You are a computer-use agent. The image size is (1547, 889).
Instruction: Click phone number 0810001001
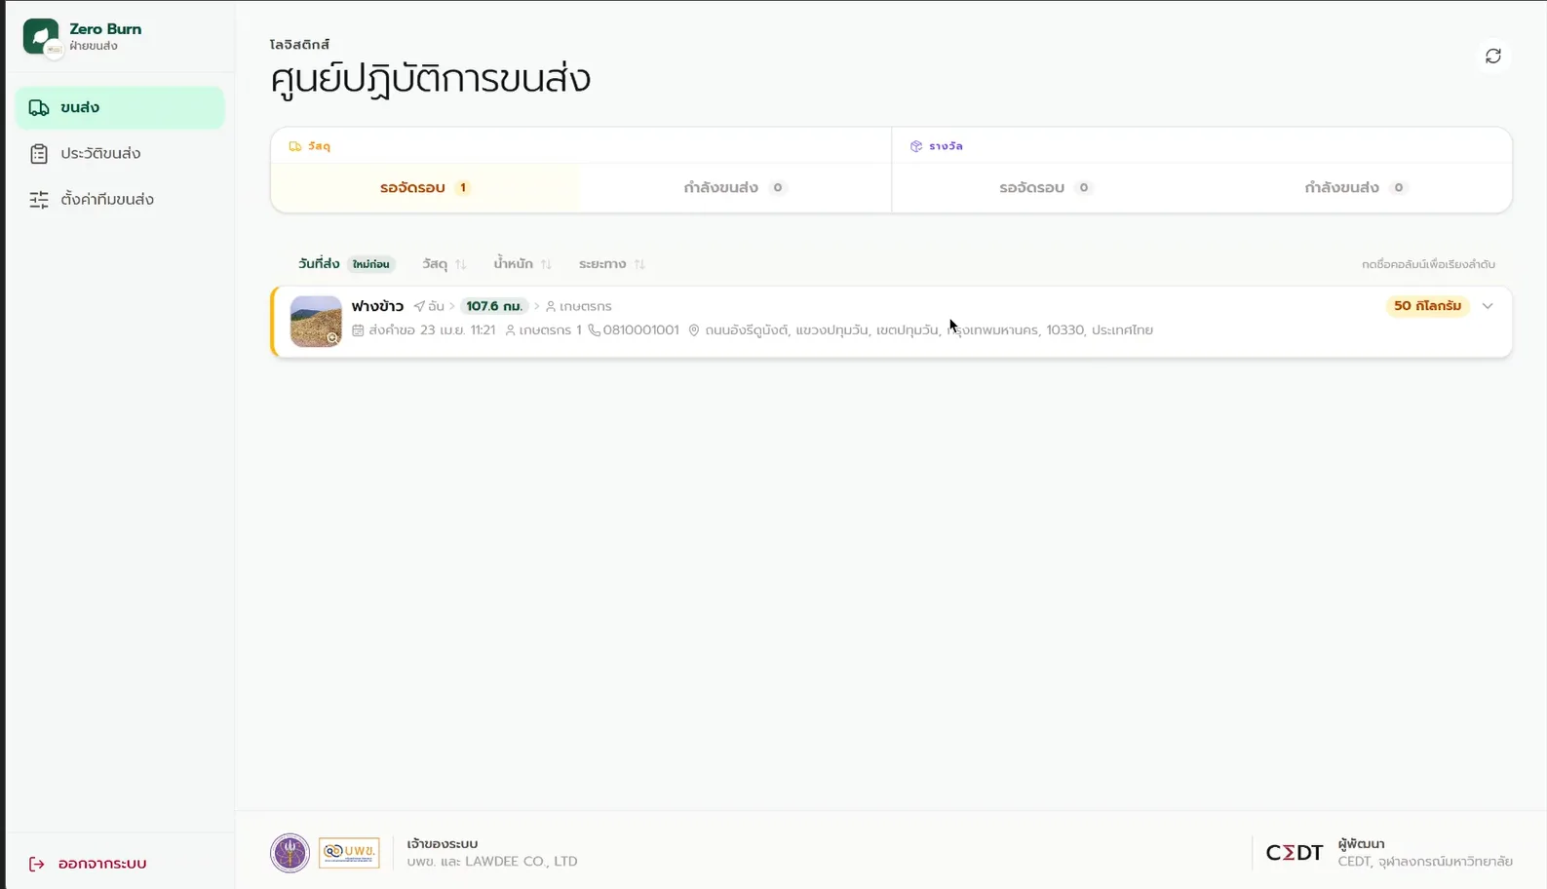[640, 330]
